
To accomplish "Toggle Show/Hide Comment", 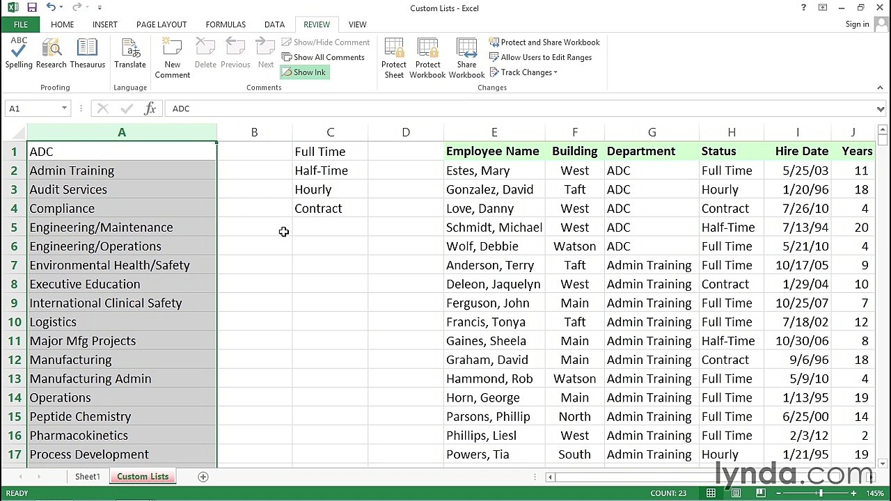I will (x=325, y=42).
